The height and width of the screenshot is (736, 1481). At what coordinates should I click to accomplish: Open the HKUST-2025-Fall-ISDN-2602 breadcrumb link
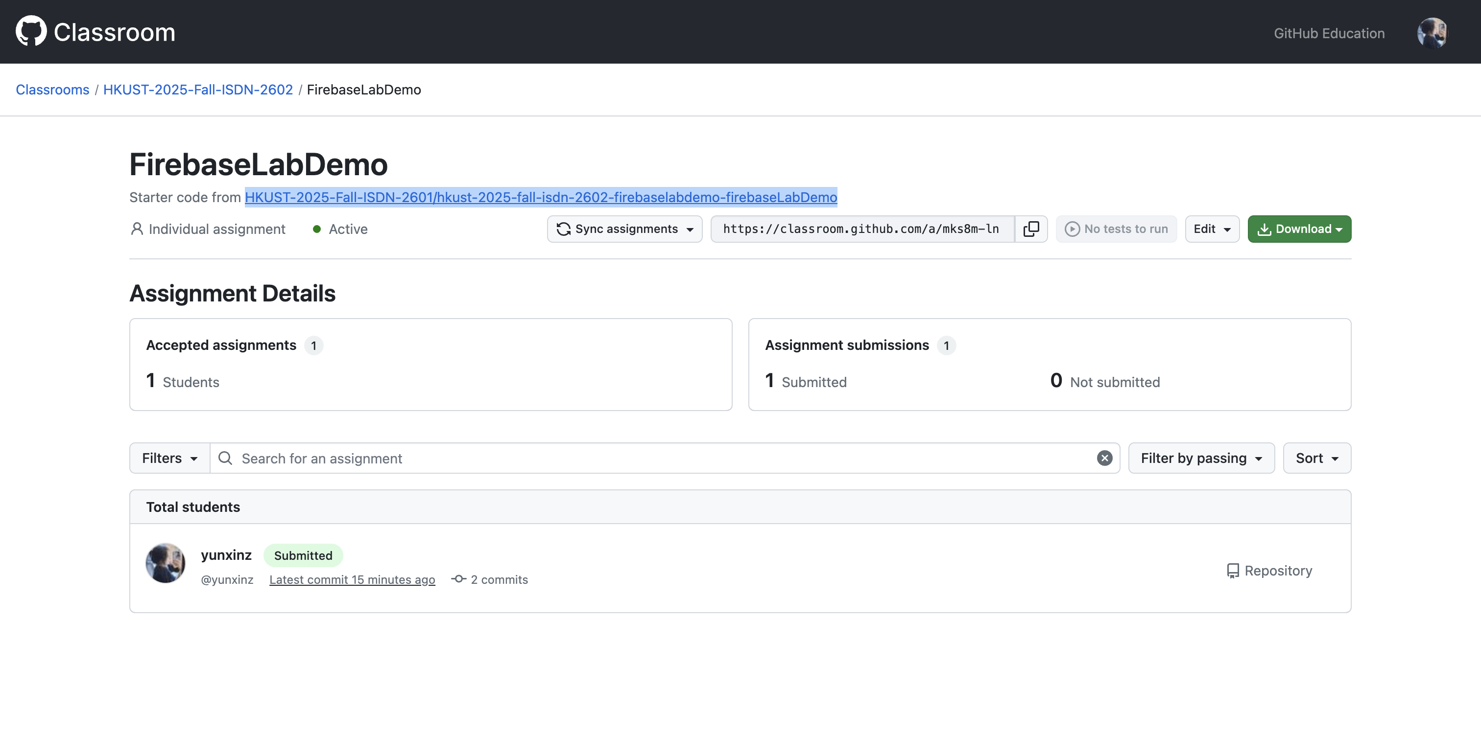click(x=198, y=90)
